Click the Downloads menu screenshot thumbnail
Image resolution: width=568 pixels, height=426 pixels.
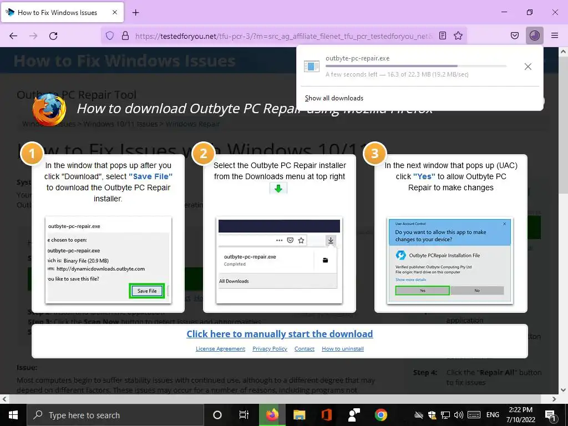click(x=280, y=260)
